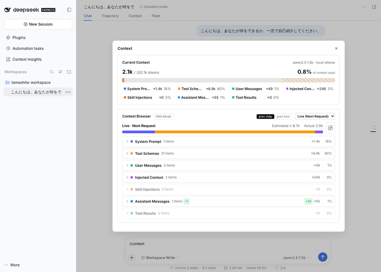Open the More menu at sidebar bottom
Viewport: 381px width, 272px height.
click(12, 265)
